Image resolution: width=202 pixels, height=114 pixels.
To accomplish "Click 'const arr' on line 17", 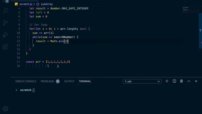I will tap(33, 62).
